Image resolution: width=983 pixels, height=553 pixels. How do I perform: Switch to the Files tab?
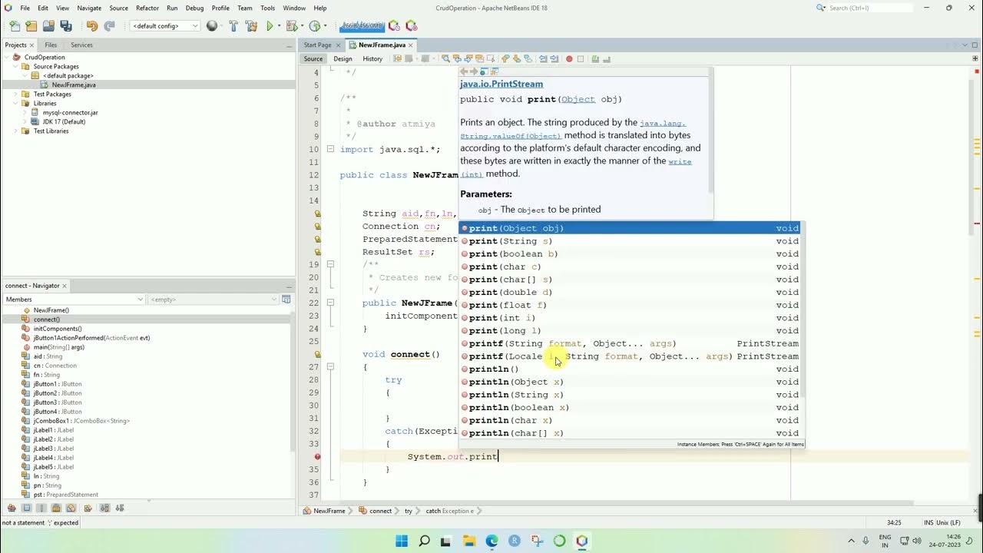tap(51, 45)
